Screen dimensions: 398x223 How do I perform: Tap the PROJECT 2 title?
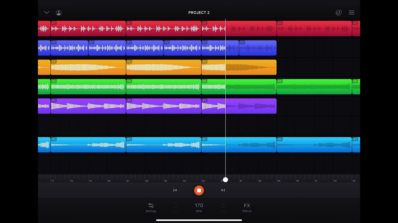click(x=199, y=12)
